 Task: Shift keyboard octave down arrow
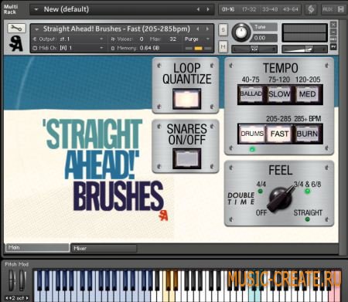pos(7,298)
